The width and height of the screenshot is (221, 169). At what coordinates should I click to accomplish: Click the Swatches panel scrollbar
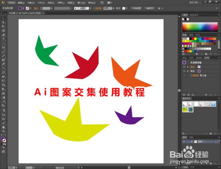pos(219,44)
